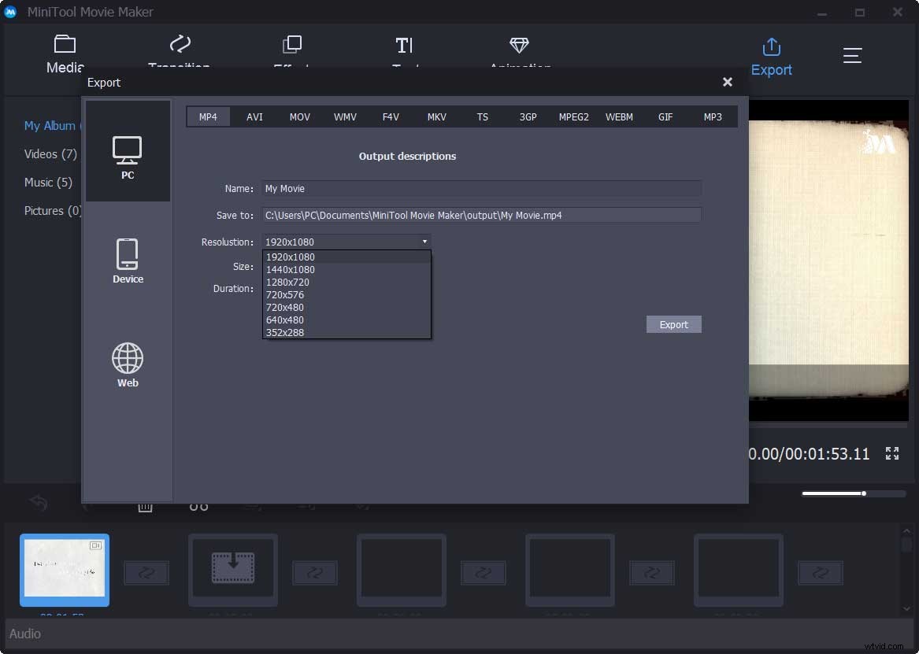Select the first clip thumbnail in the timeline
Screen dimensions: 919x654
[x=64, y=569]
